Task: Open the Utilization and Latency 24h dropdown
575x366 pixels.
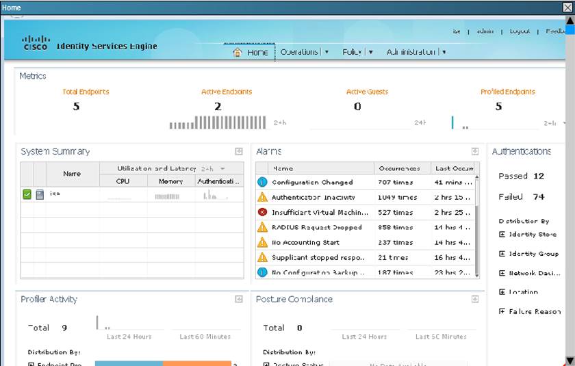Action: click(x=222, y=168)
